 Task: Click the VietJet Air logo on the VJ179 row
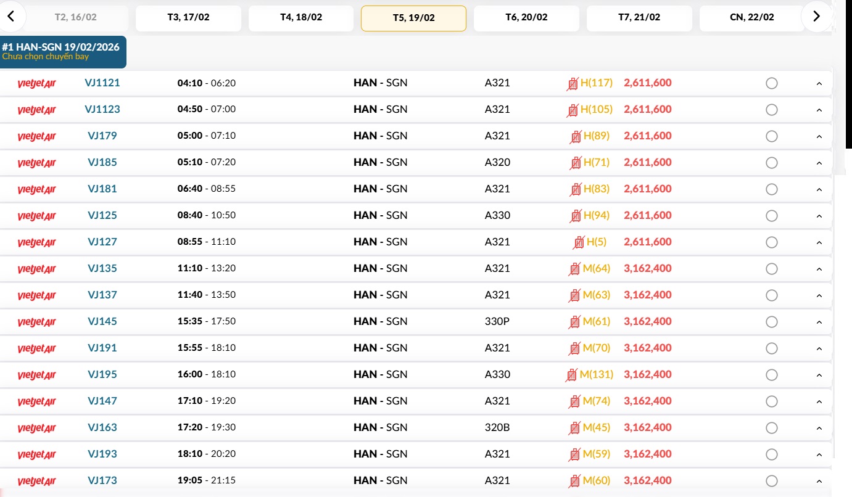37,136
